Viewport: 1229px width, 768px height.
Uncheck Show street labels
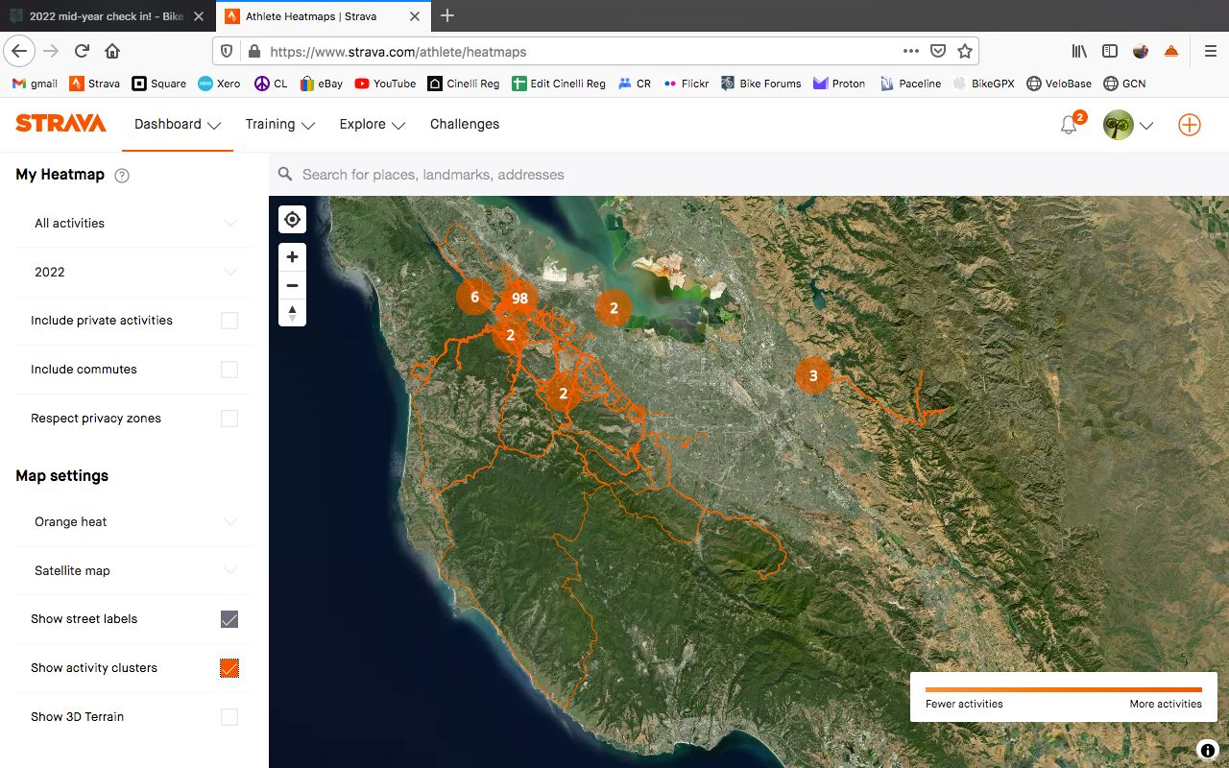coord(229,619)
